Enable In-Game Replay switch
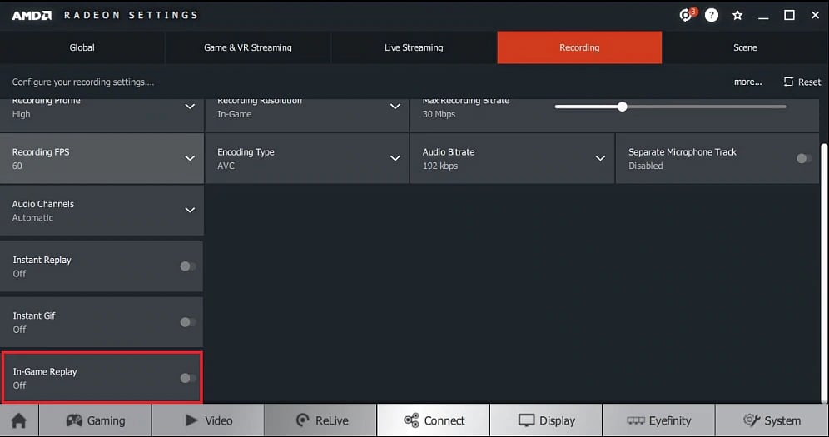 click(x=187, y=378)
